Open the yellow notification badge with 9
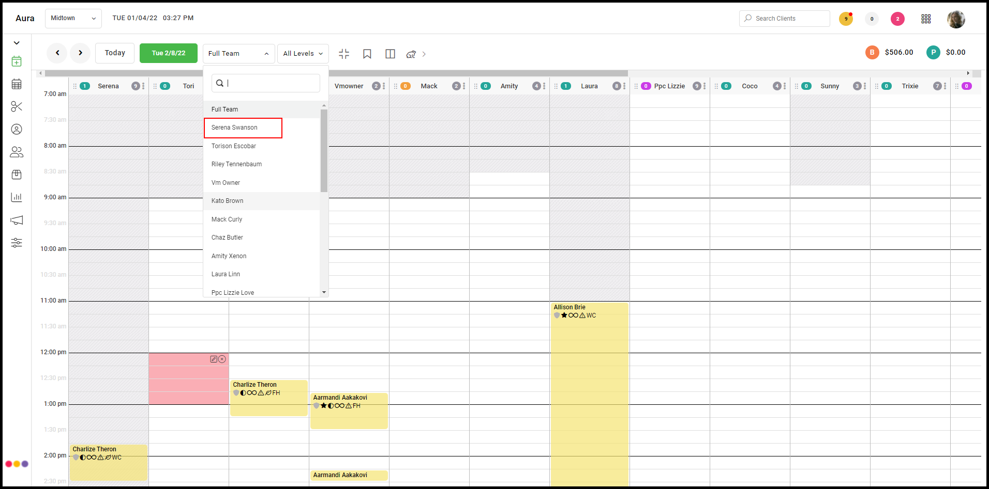Viewport: 989px width, 489px height. pyautogui.click(x=846, y=19)
